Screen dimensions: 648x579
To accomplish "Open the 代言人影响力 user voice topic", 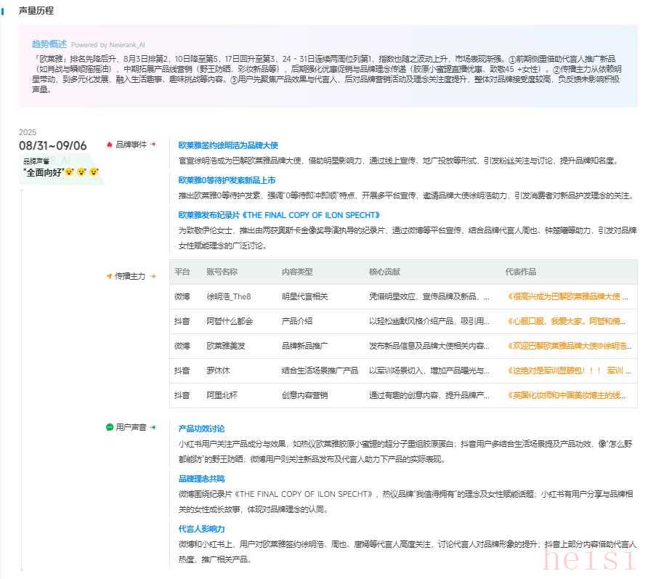I will pyautogui.click(x=201, y=529).
